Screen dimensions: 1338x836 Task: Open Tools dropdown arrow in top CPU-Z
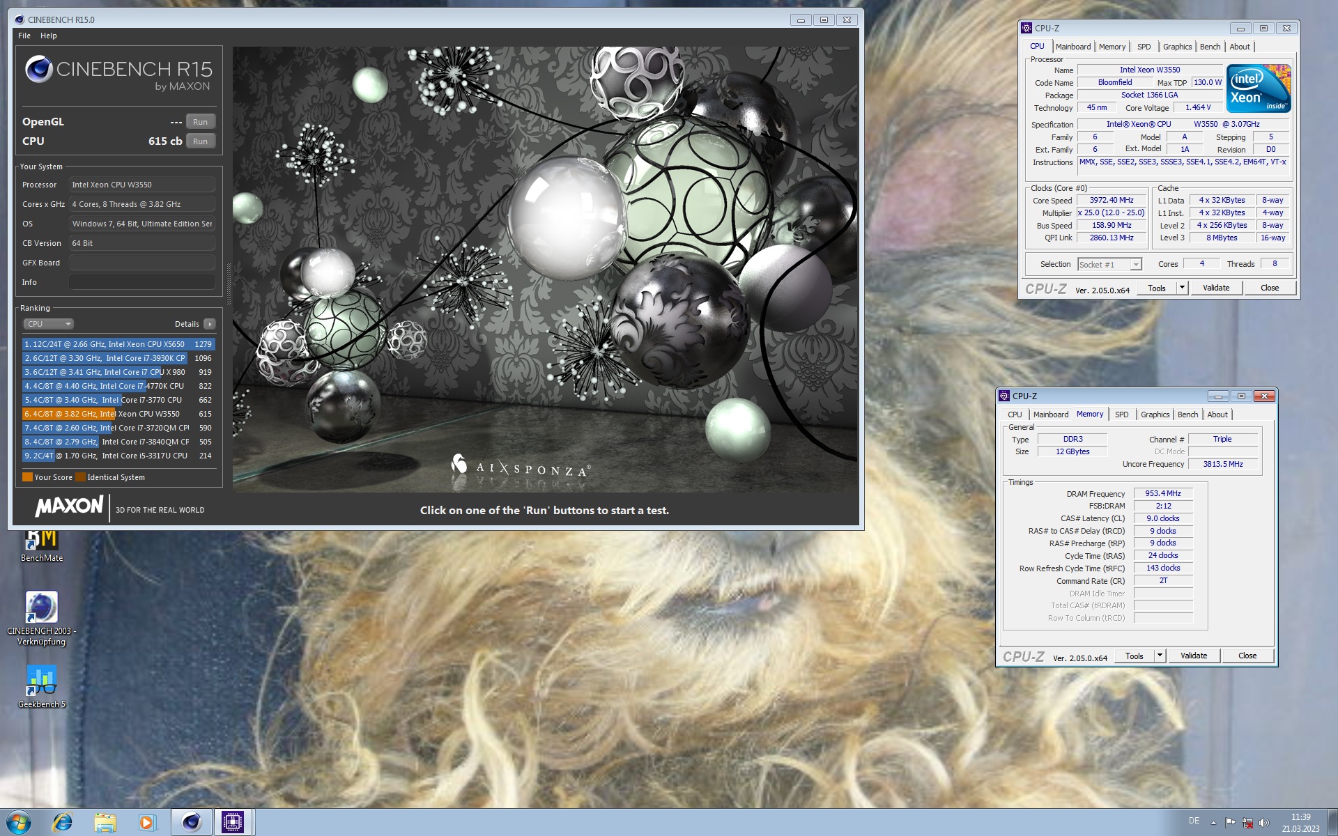[x=1182, y=288]
